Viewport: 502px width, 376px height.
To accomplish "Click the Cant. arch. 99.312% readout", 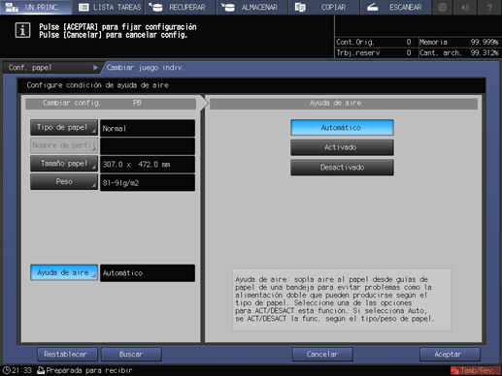I will pos(459,52).
